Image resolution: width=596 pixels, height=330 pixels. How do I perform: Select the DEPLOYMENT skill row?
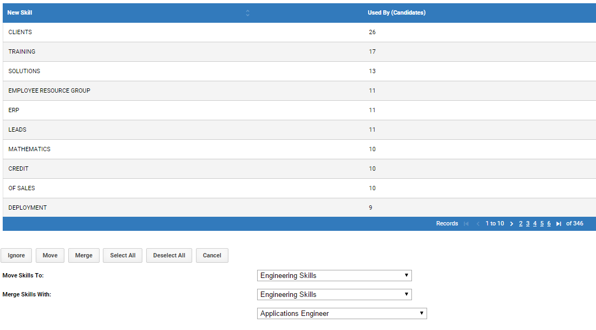click(299, 208)
